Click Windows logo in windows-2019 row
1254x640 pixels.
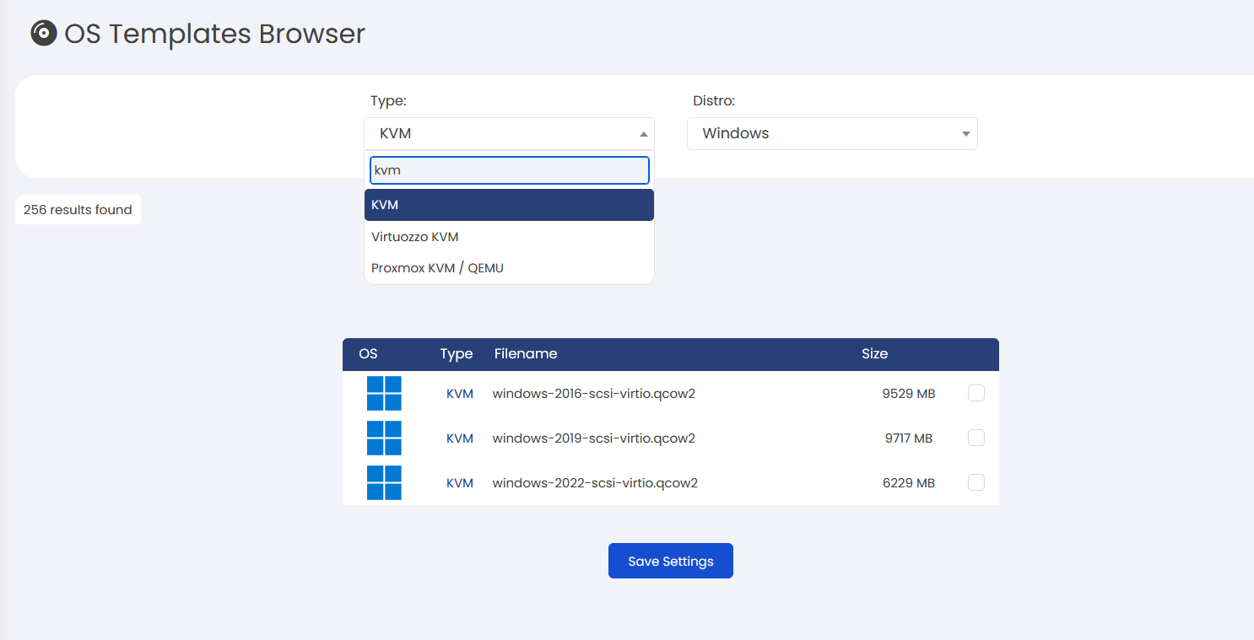[384, 438]
